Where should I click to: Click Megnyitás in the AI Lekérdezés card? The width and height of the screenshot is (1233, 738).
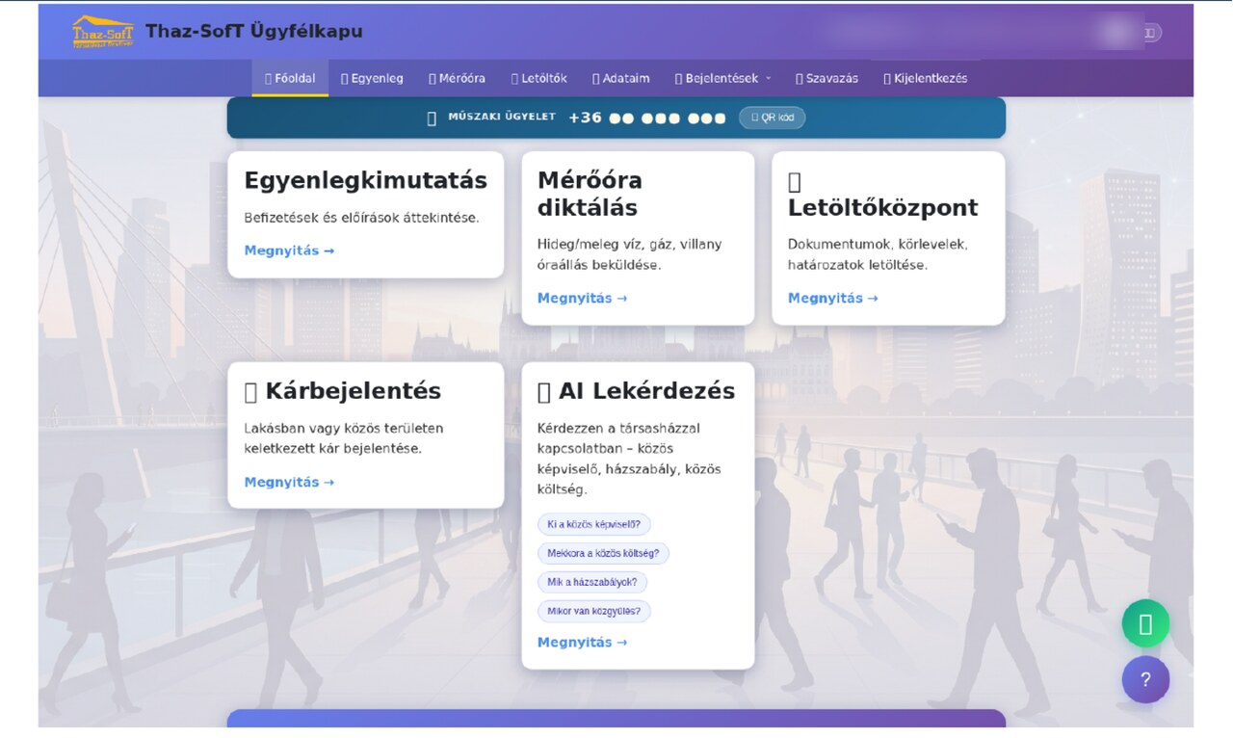pos(582,642)
